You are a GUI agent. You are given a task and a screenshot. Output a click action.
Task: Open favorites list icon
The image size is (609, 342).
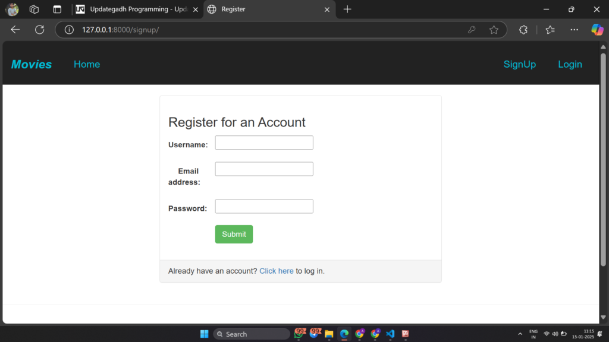pyautogui.click(x=550, y=30)
